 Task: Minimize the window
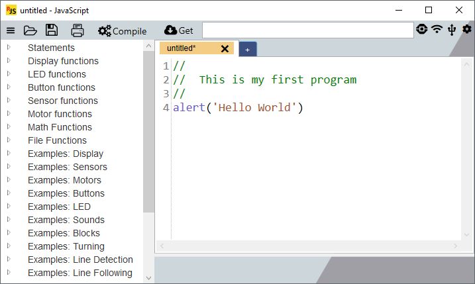coord(399,10)
